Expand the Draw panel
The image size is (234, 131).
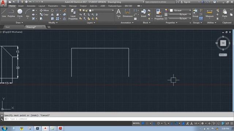[19, 23]
